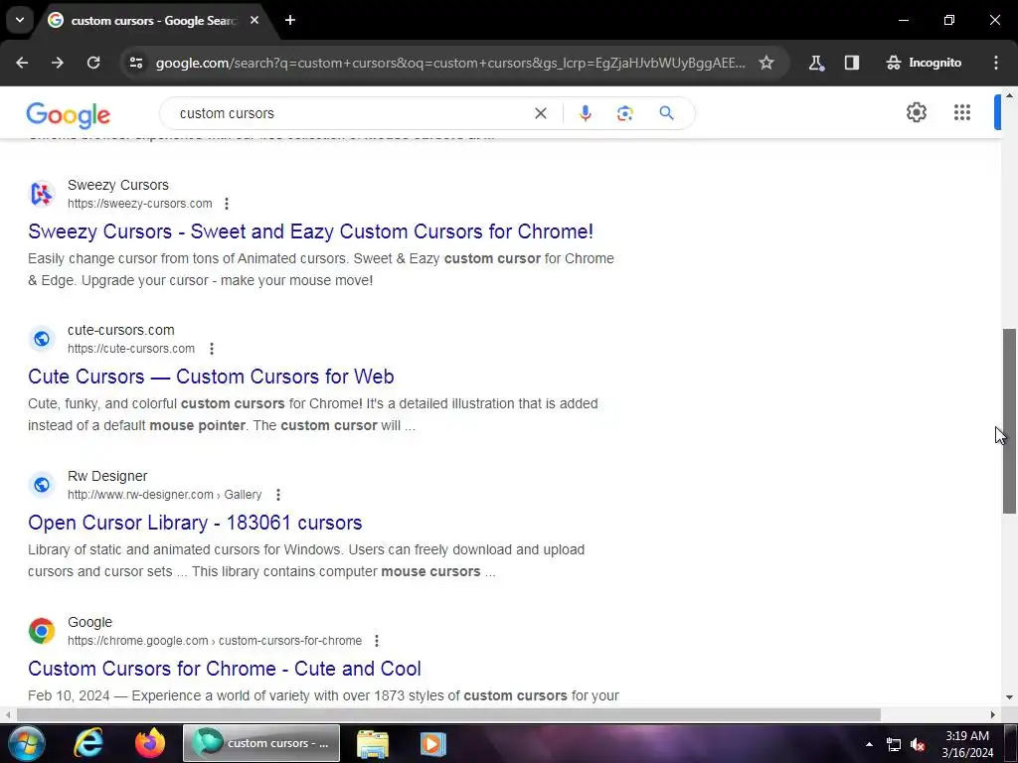
Task: Open the Windows Start menu
Action: coord(26,743)
